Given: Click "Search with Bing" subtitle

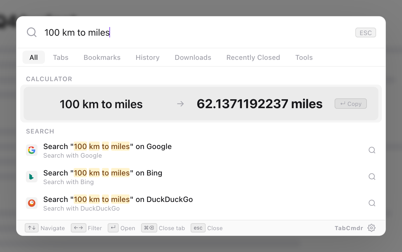Looking at the screenshot, I should 69,182.
